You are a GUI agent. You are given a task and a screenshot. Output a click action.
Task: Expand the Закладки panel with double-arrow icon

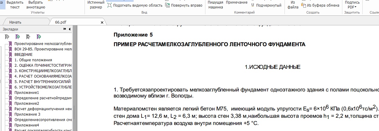[x=65, y=29]
